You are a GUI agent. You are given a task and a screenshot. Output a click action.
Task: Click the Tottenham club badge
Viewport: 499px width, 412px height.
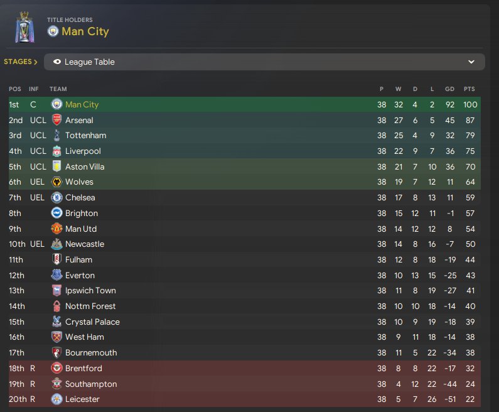coord(56,136)
